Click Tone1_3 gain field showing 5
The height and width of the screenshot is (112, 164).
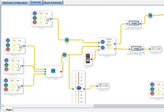click(159, 93)
